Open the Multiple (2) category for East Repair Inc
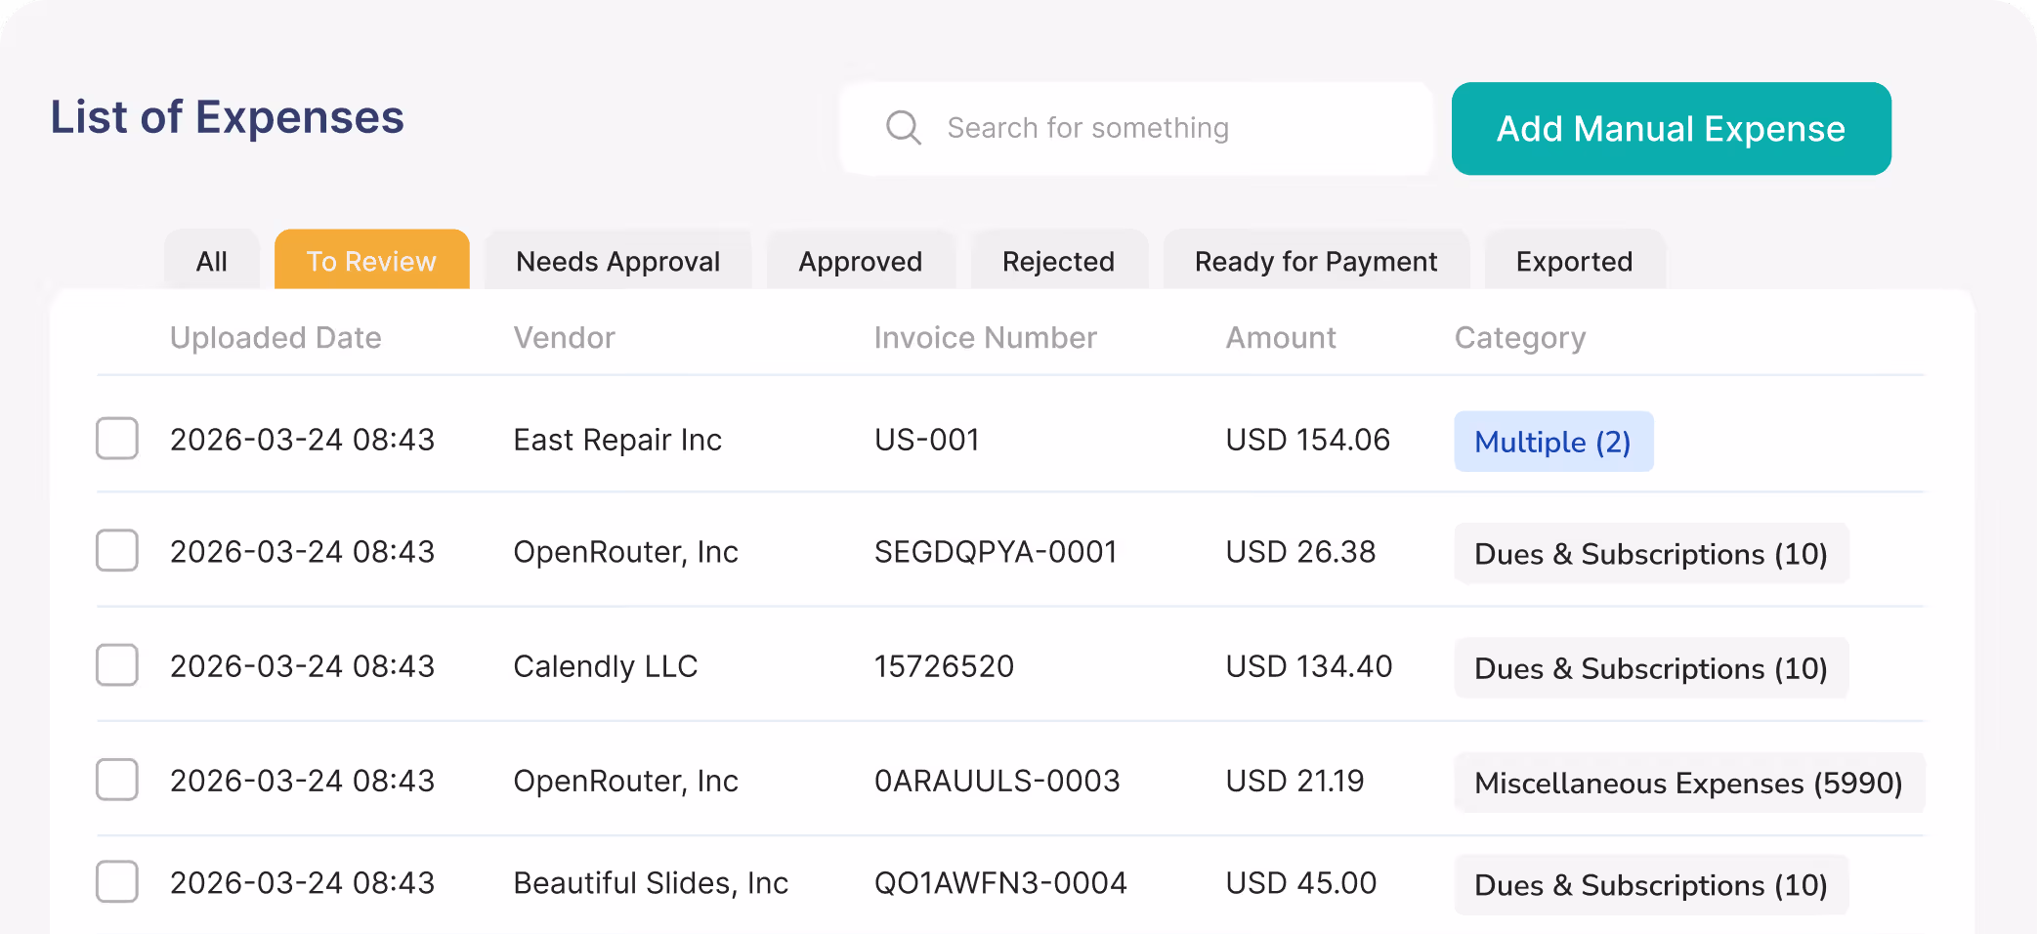2037x934 pixels. coord(1553,442)
